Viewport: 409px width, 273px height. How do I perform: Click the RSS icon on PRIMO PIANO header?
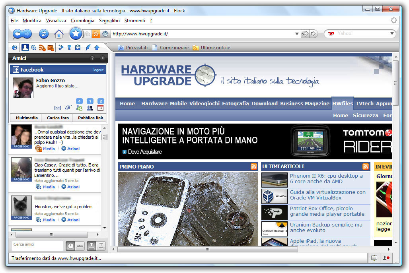[x=254, y=167]
